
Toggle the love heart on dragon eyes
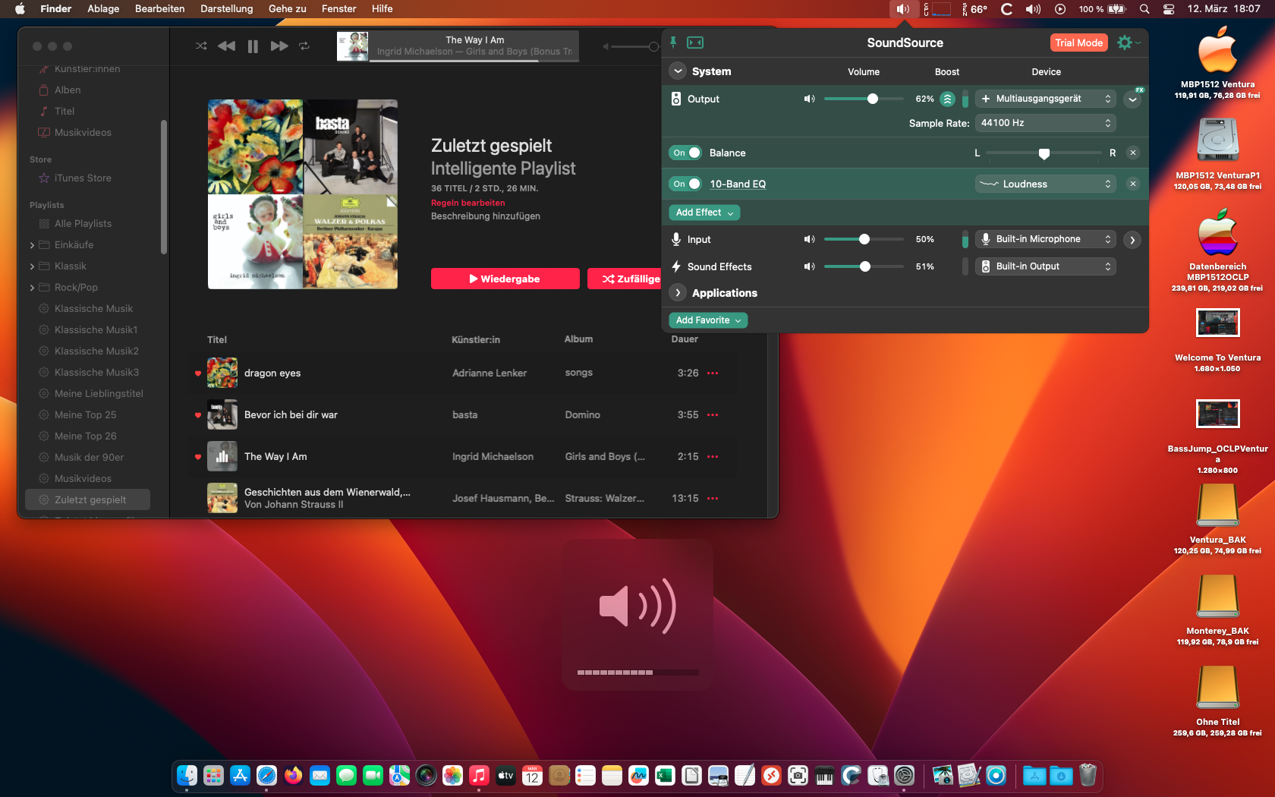[198, 373]
